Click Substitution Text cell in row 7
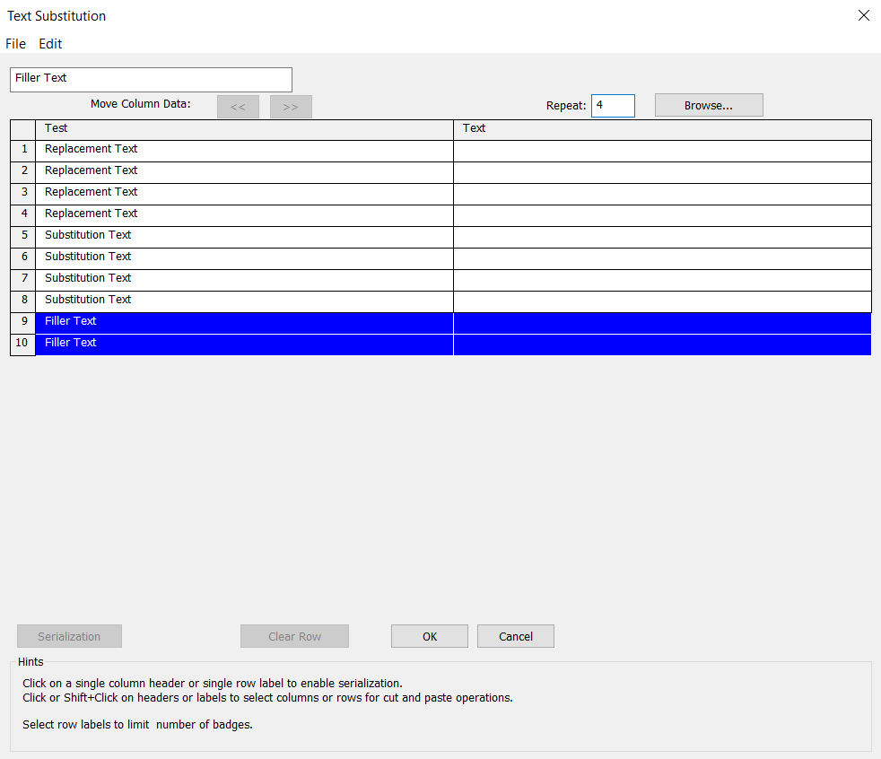The image size is (881, 759). [x=244, y=279]
